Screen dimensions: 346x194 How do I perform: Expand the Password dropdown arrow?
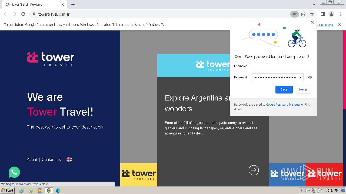pyautogui.click(x=300, y=77)
